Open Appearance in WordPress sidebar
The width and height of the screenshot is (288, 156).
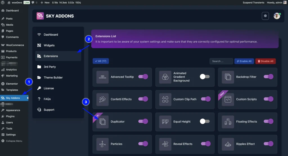(x=14, y=110)
